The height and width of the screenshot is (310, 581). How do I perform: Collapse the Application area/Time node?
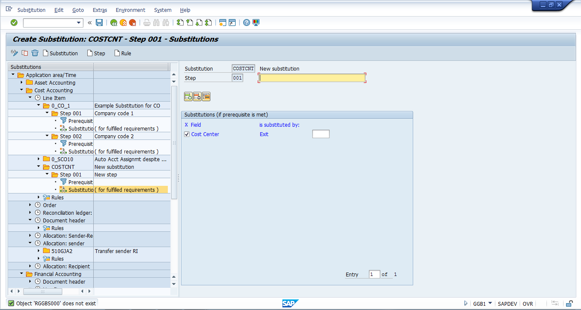(13, 75)
